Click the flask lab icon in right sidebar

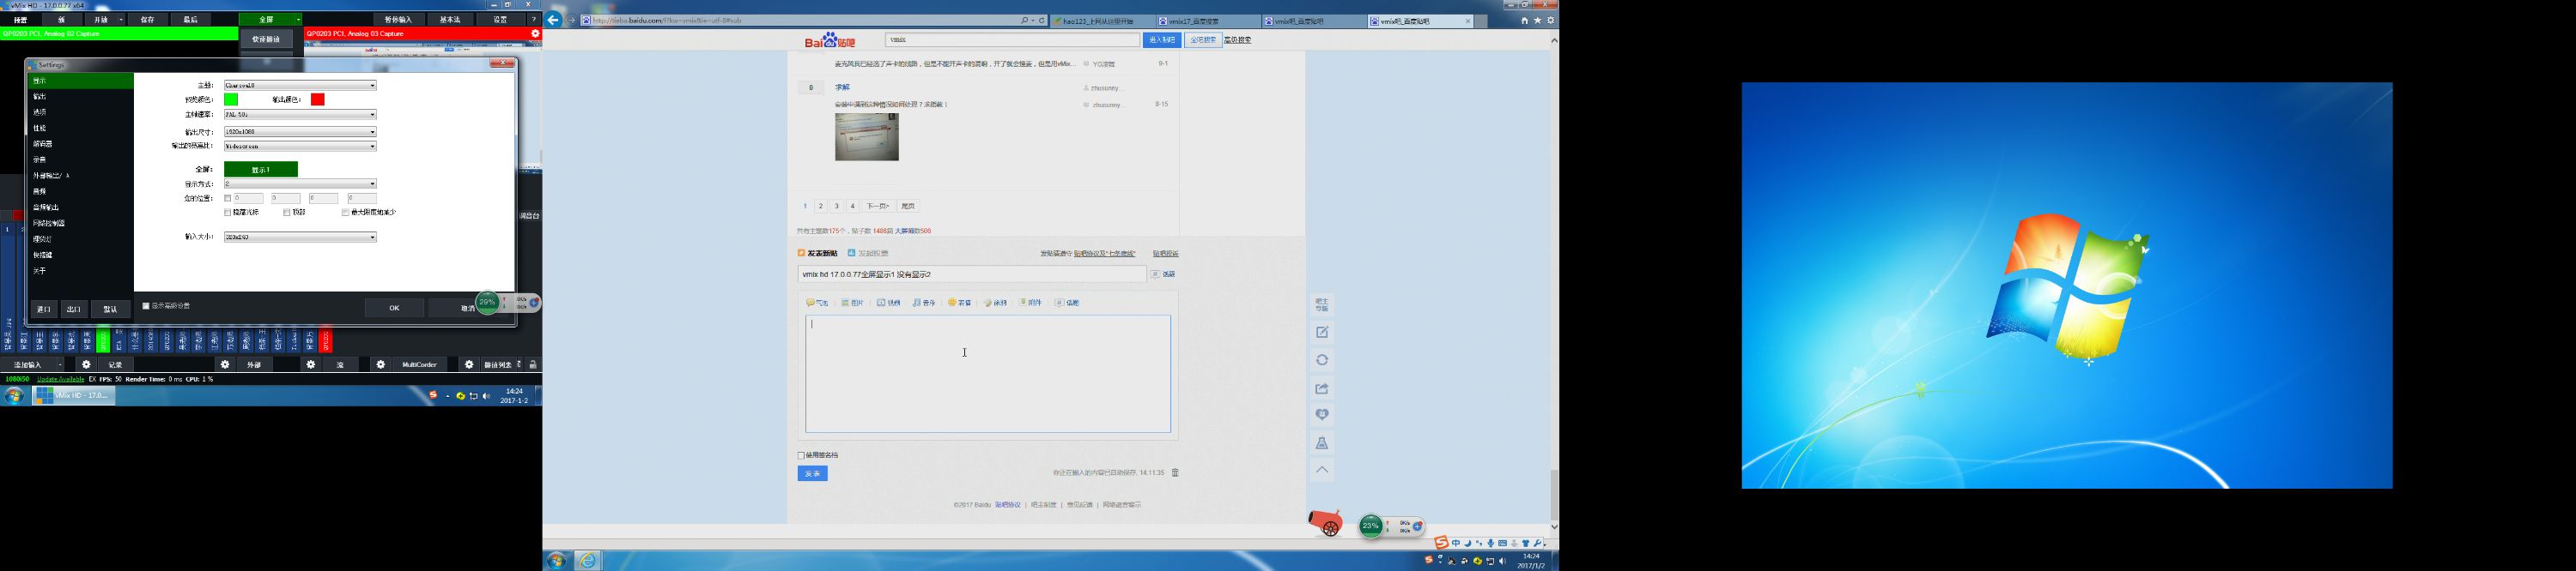1322,443
